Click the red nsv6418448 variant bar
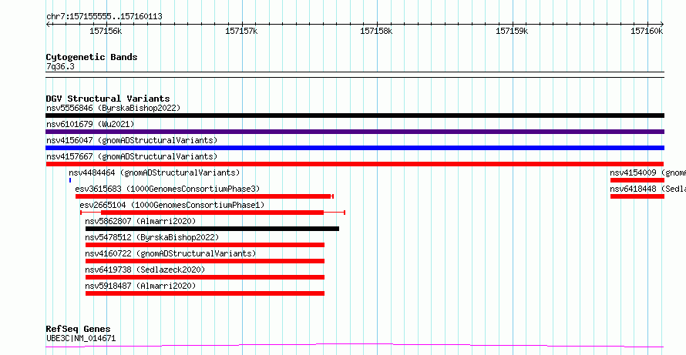The height and width of the screenshot is (355, 686). coord(637,196)
